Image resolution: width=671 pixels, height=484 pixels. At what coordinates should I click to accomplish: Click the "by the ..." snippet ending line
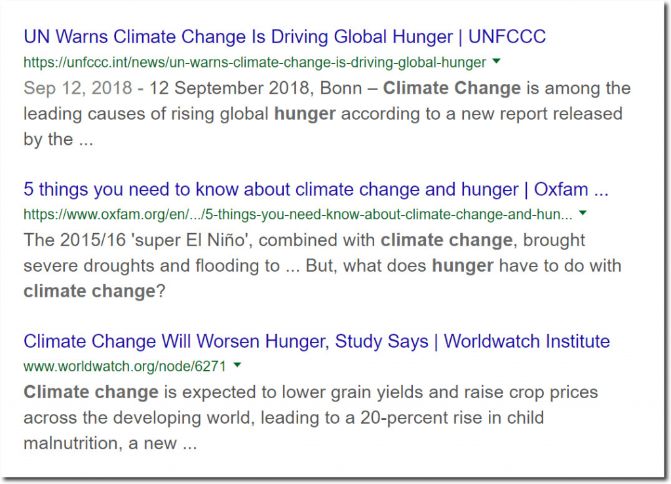[58, 140]
